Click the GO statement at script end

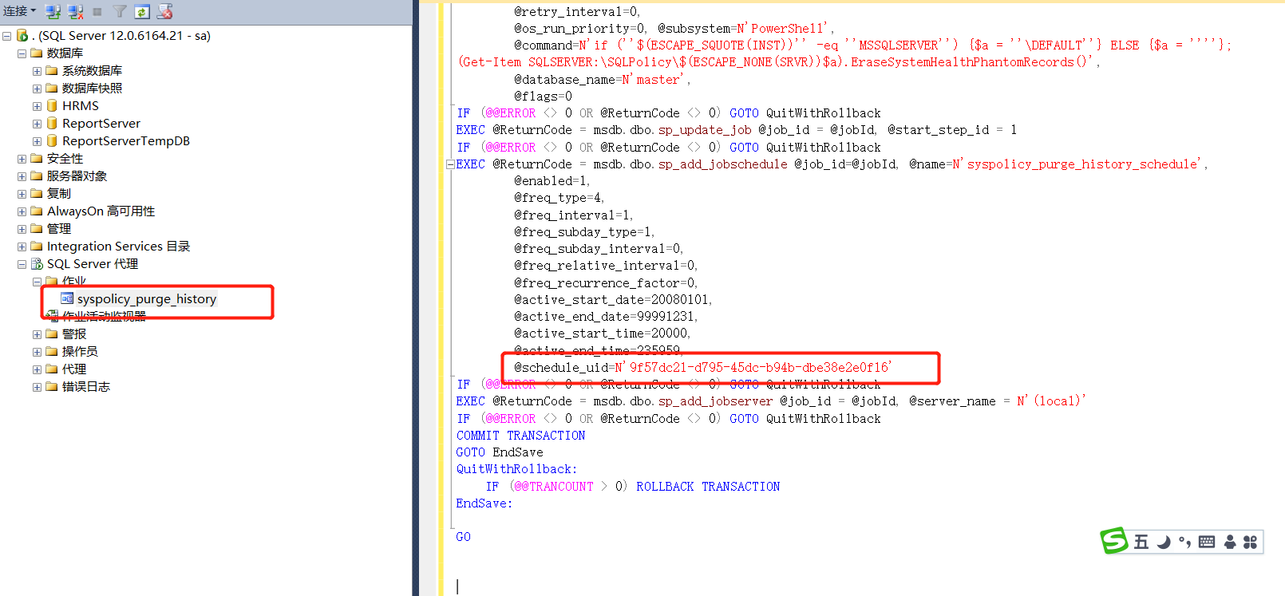point(463,537)
